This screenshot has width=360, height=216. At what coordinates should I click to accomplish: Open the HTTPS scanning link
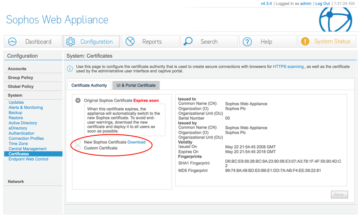pos(288,67)
